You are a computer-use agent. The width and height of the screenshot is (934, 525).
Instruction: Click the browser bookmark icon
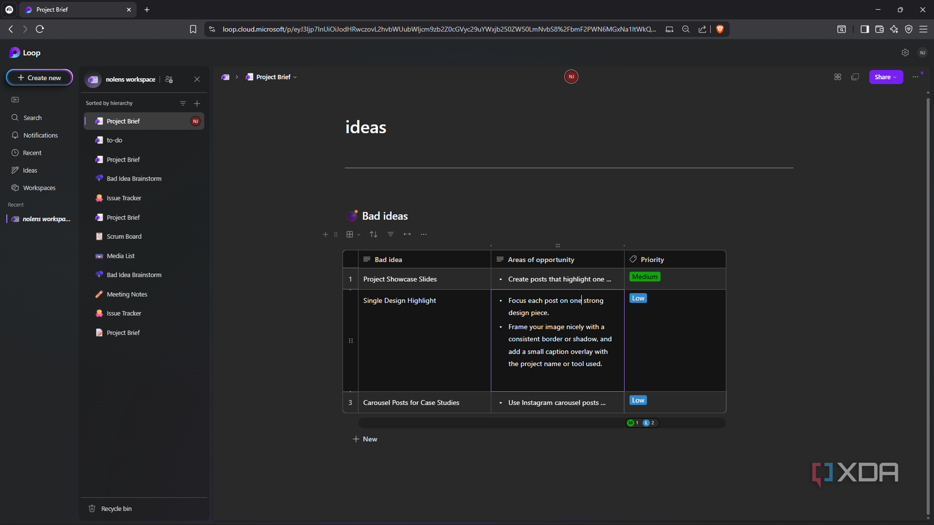click(193, 29)
